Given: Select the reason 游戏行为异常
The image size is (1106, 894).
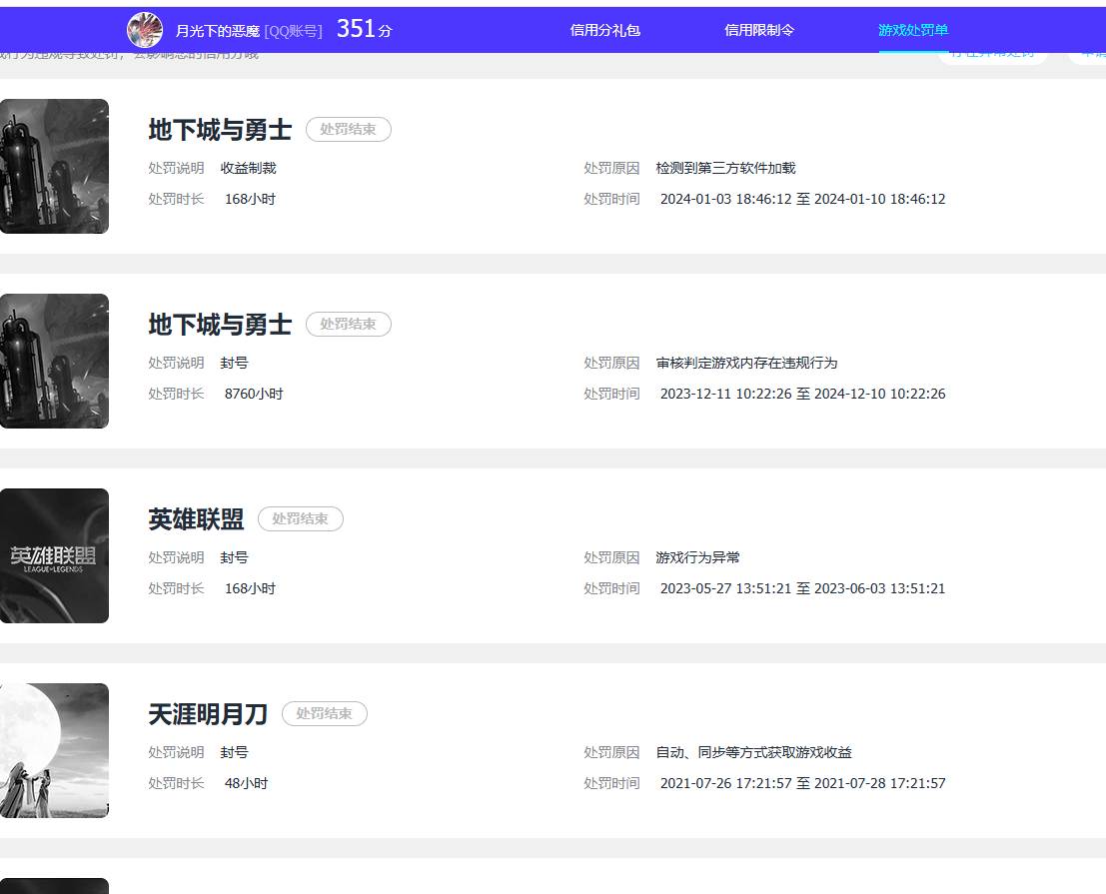Looking at the screenshot, I should (x=697, y=557).
